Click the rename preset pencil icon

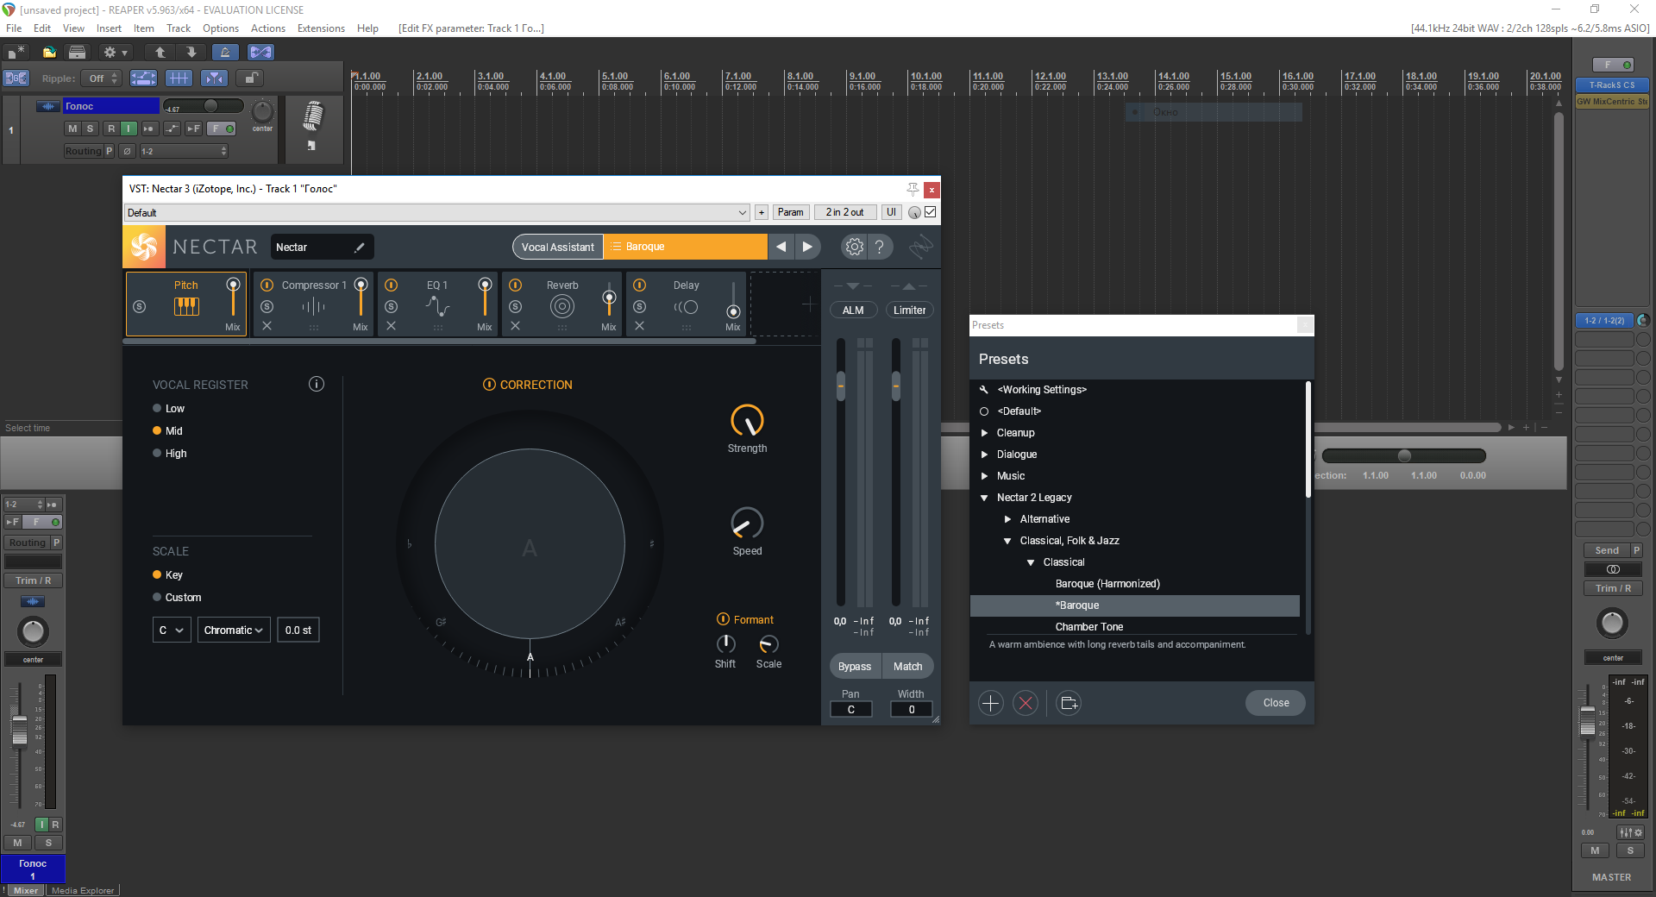click(360, 248)
